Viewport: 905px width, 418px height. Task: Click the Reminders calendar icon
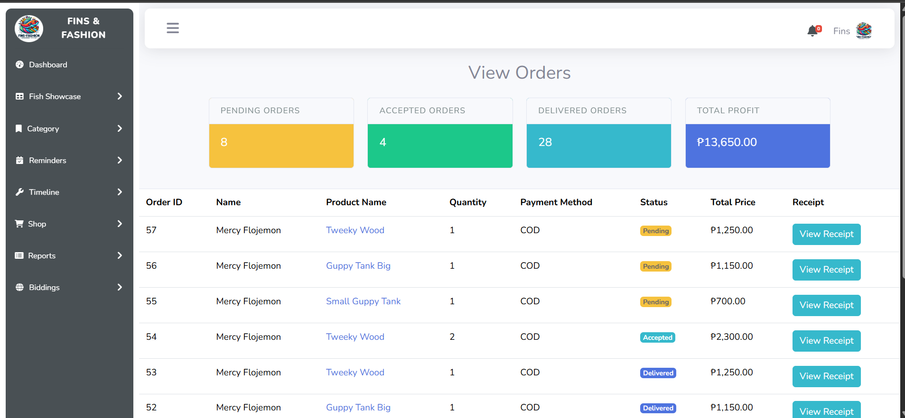[19, 160]
